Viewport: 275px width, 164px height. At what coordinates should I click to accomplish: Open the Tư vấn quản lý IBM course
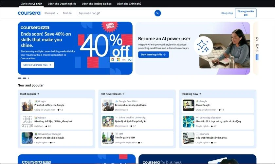point(125,138)
